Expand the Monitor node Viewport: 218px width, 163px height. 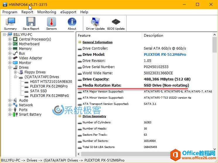10,63
